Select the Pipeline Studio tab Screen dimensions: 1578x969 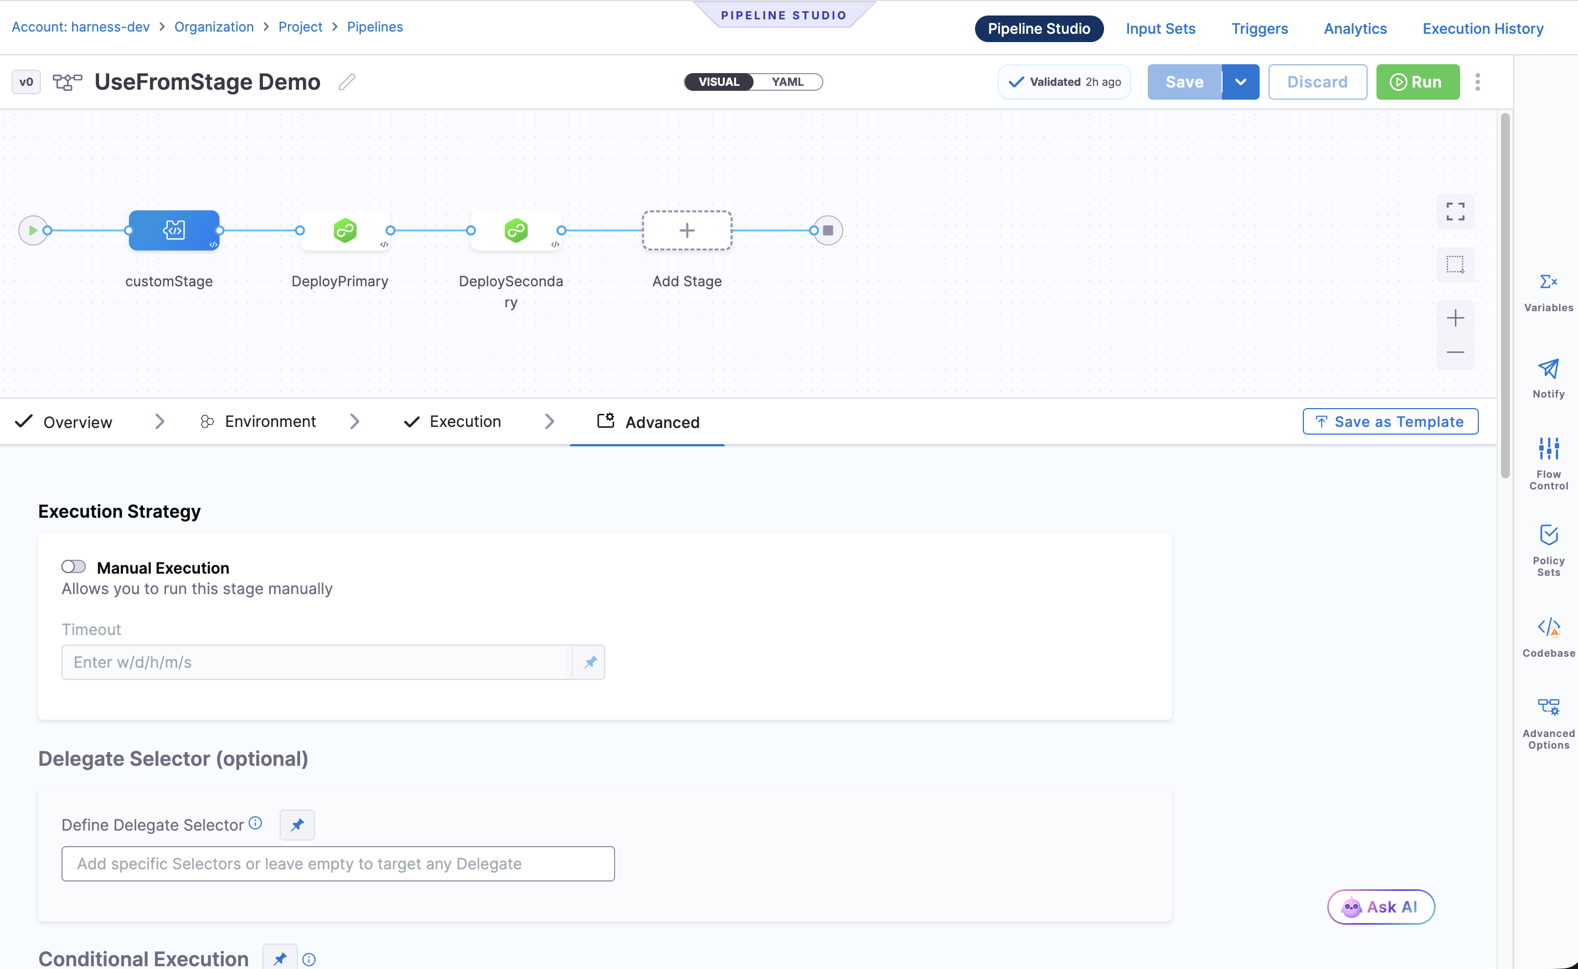[1039, 29]
